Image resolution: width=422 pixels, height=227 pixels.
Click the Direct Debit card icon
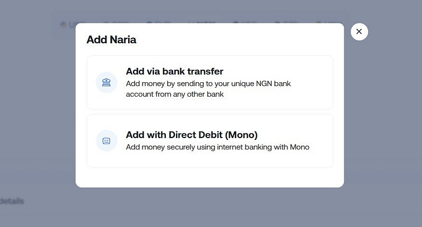pyautogui.click(x=106, y=141)
